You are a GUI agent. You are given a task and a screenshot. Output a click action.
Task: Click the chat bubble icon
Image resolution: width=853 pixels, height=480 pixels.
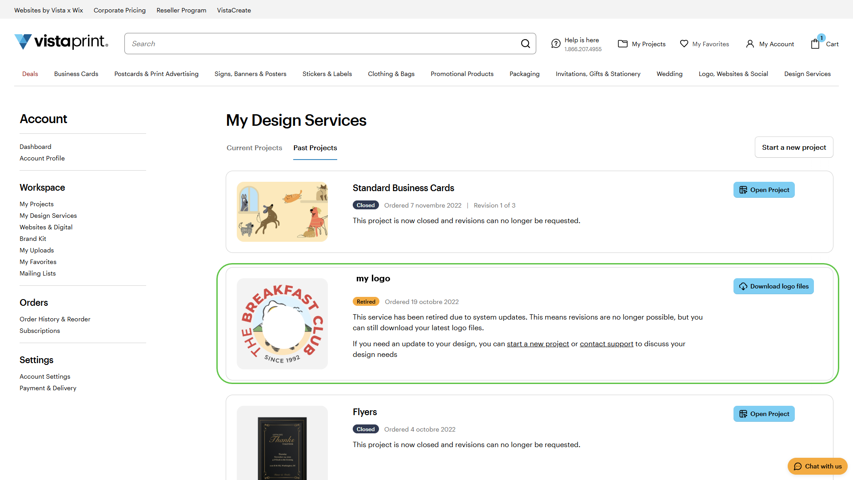click(798, 466)
